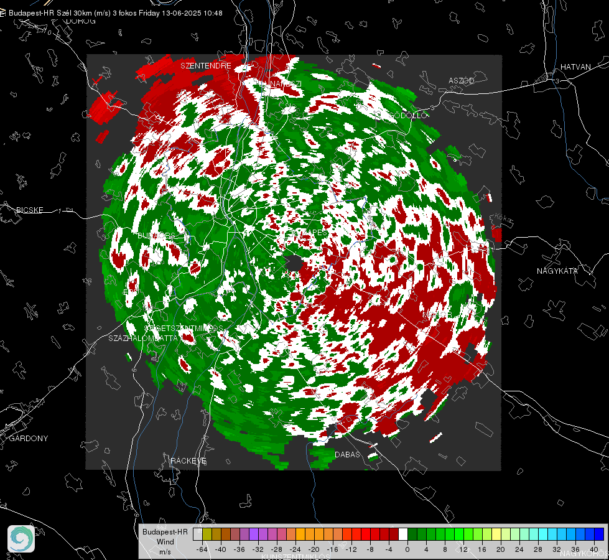Click the 'Kóka' village label

502,218
